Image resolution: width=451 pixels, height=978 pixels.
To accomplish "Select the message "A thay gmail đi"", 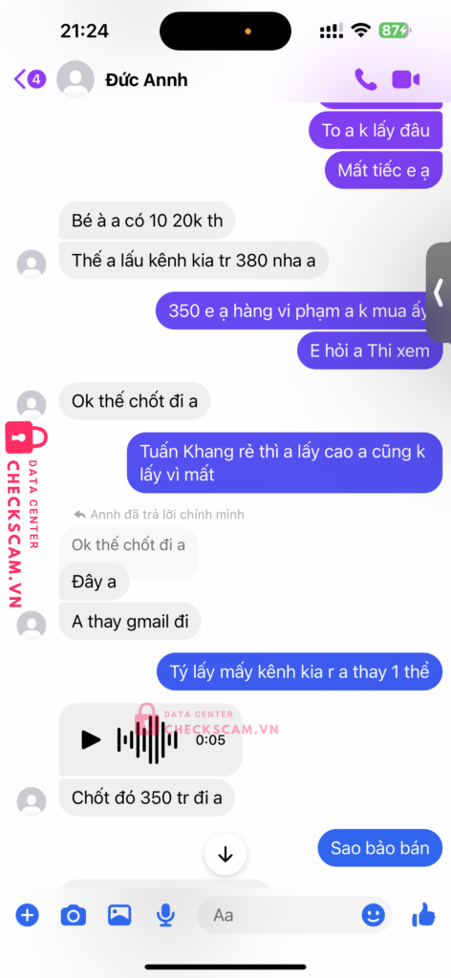I will coord(130,621).
